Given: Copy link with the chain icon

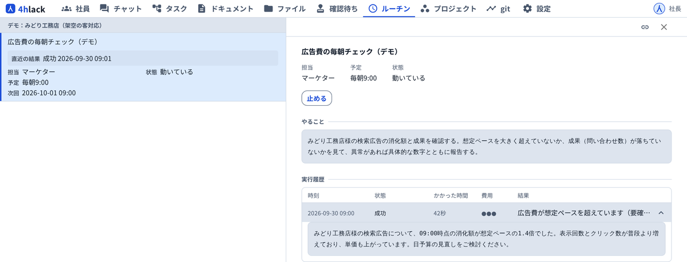Looking at the screenshot, I should (645, 27).
